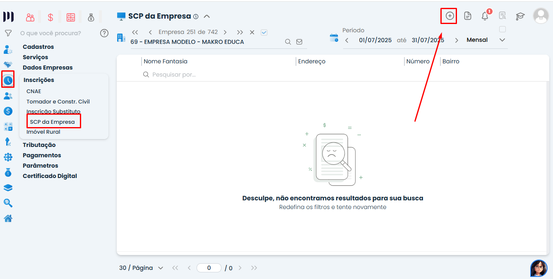Open the notifications bell
Image resolution: width=553 pixels, height=279 pixels.
tap(485, 16)
